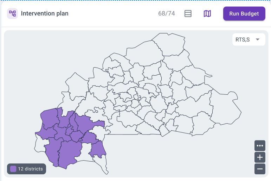
Task: Zoom out of the map
Action: [260, 169]
